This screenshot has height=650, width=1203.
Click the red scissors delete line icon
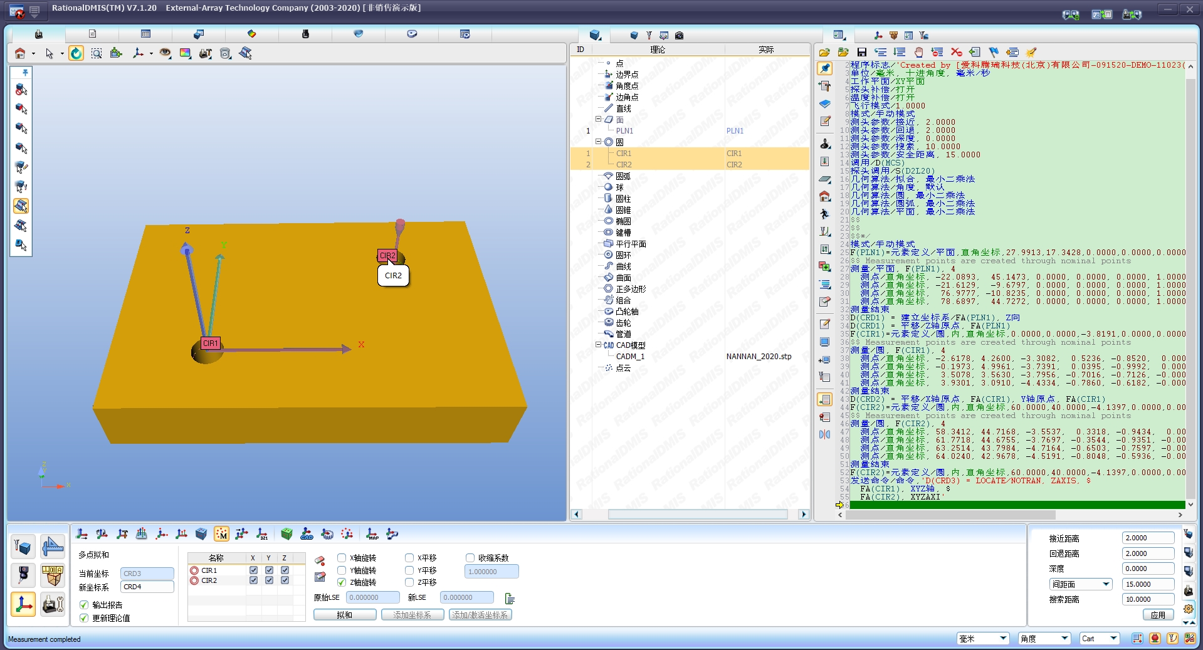tap(956, 52)
